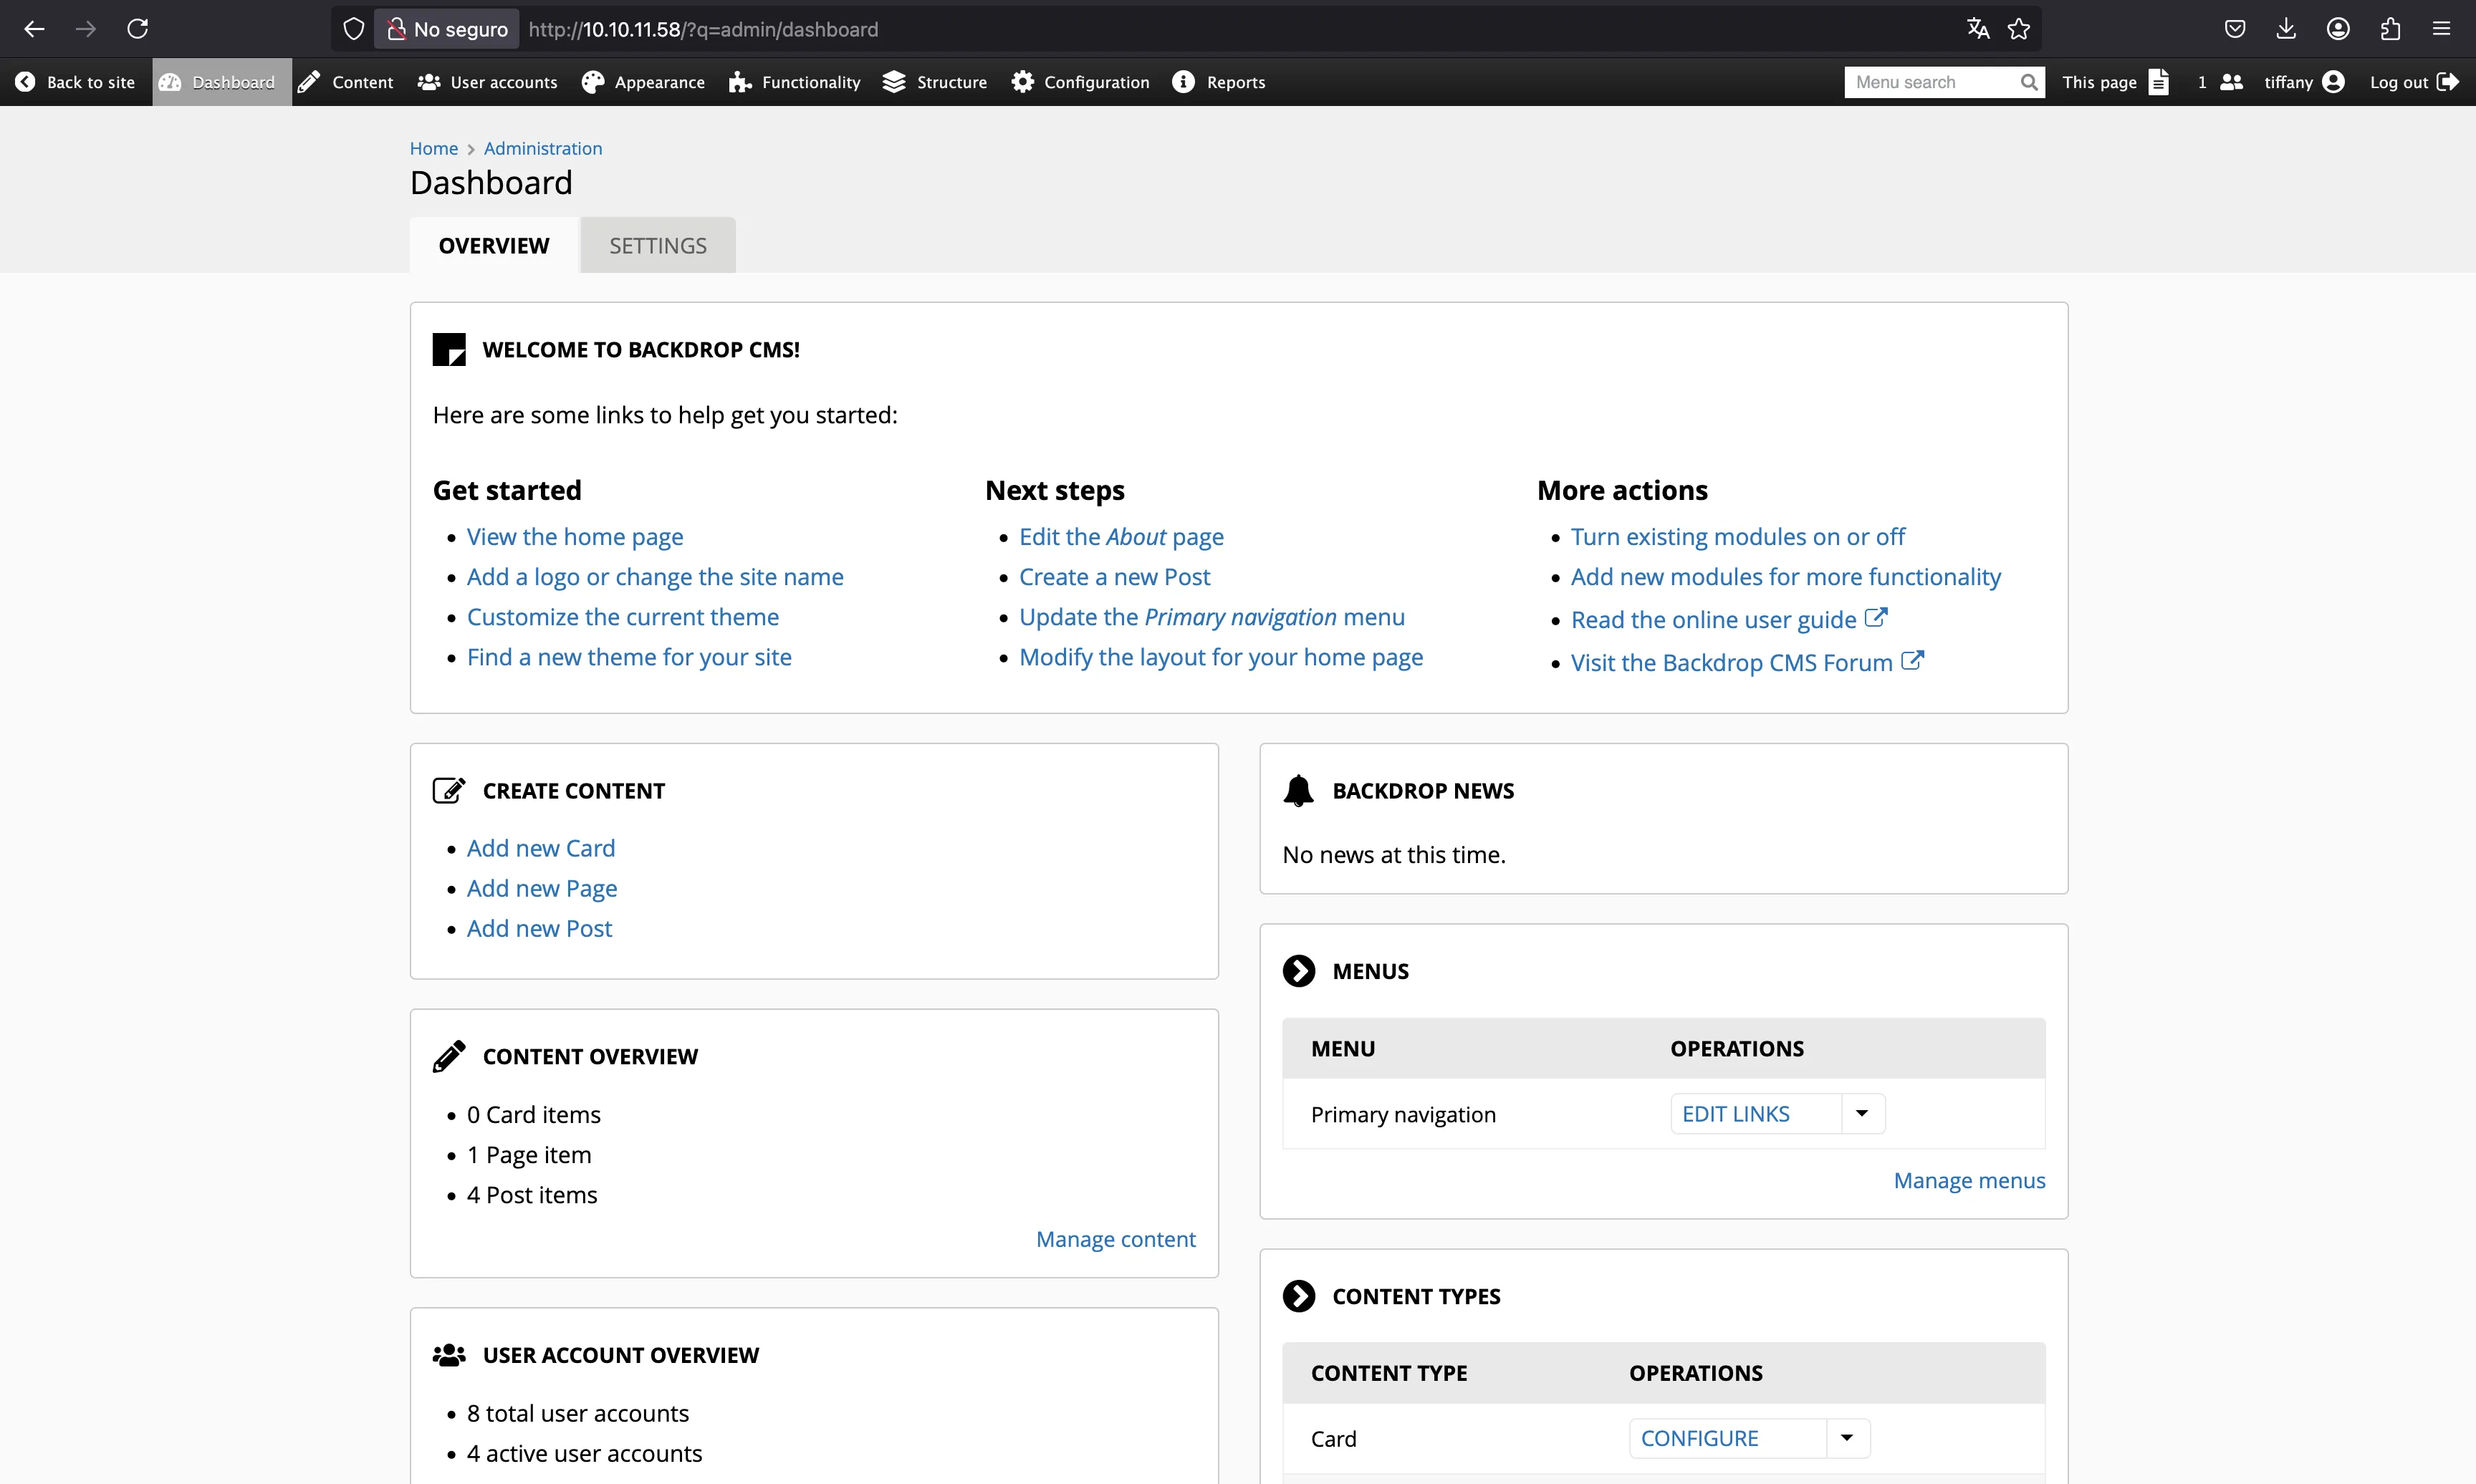This screenshot has width=2476, height=1484.
Task: Open Add a logo or change the site name
Action: 655,577
